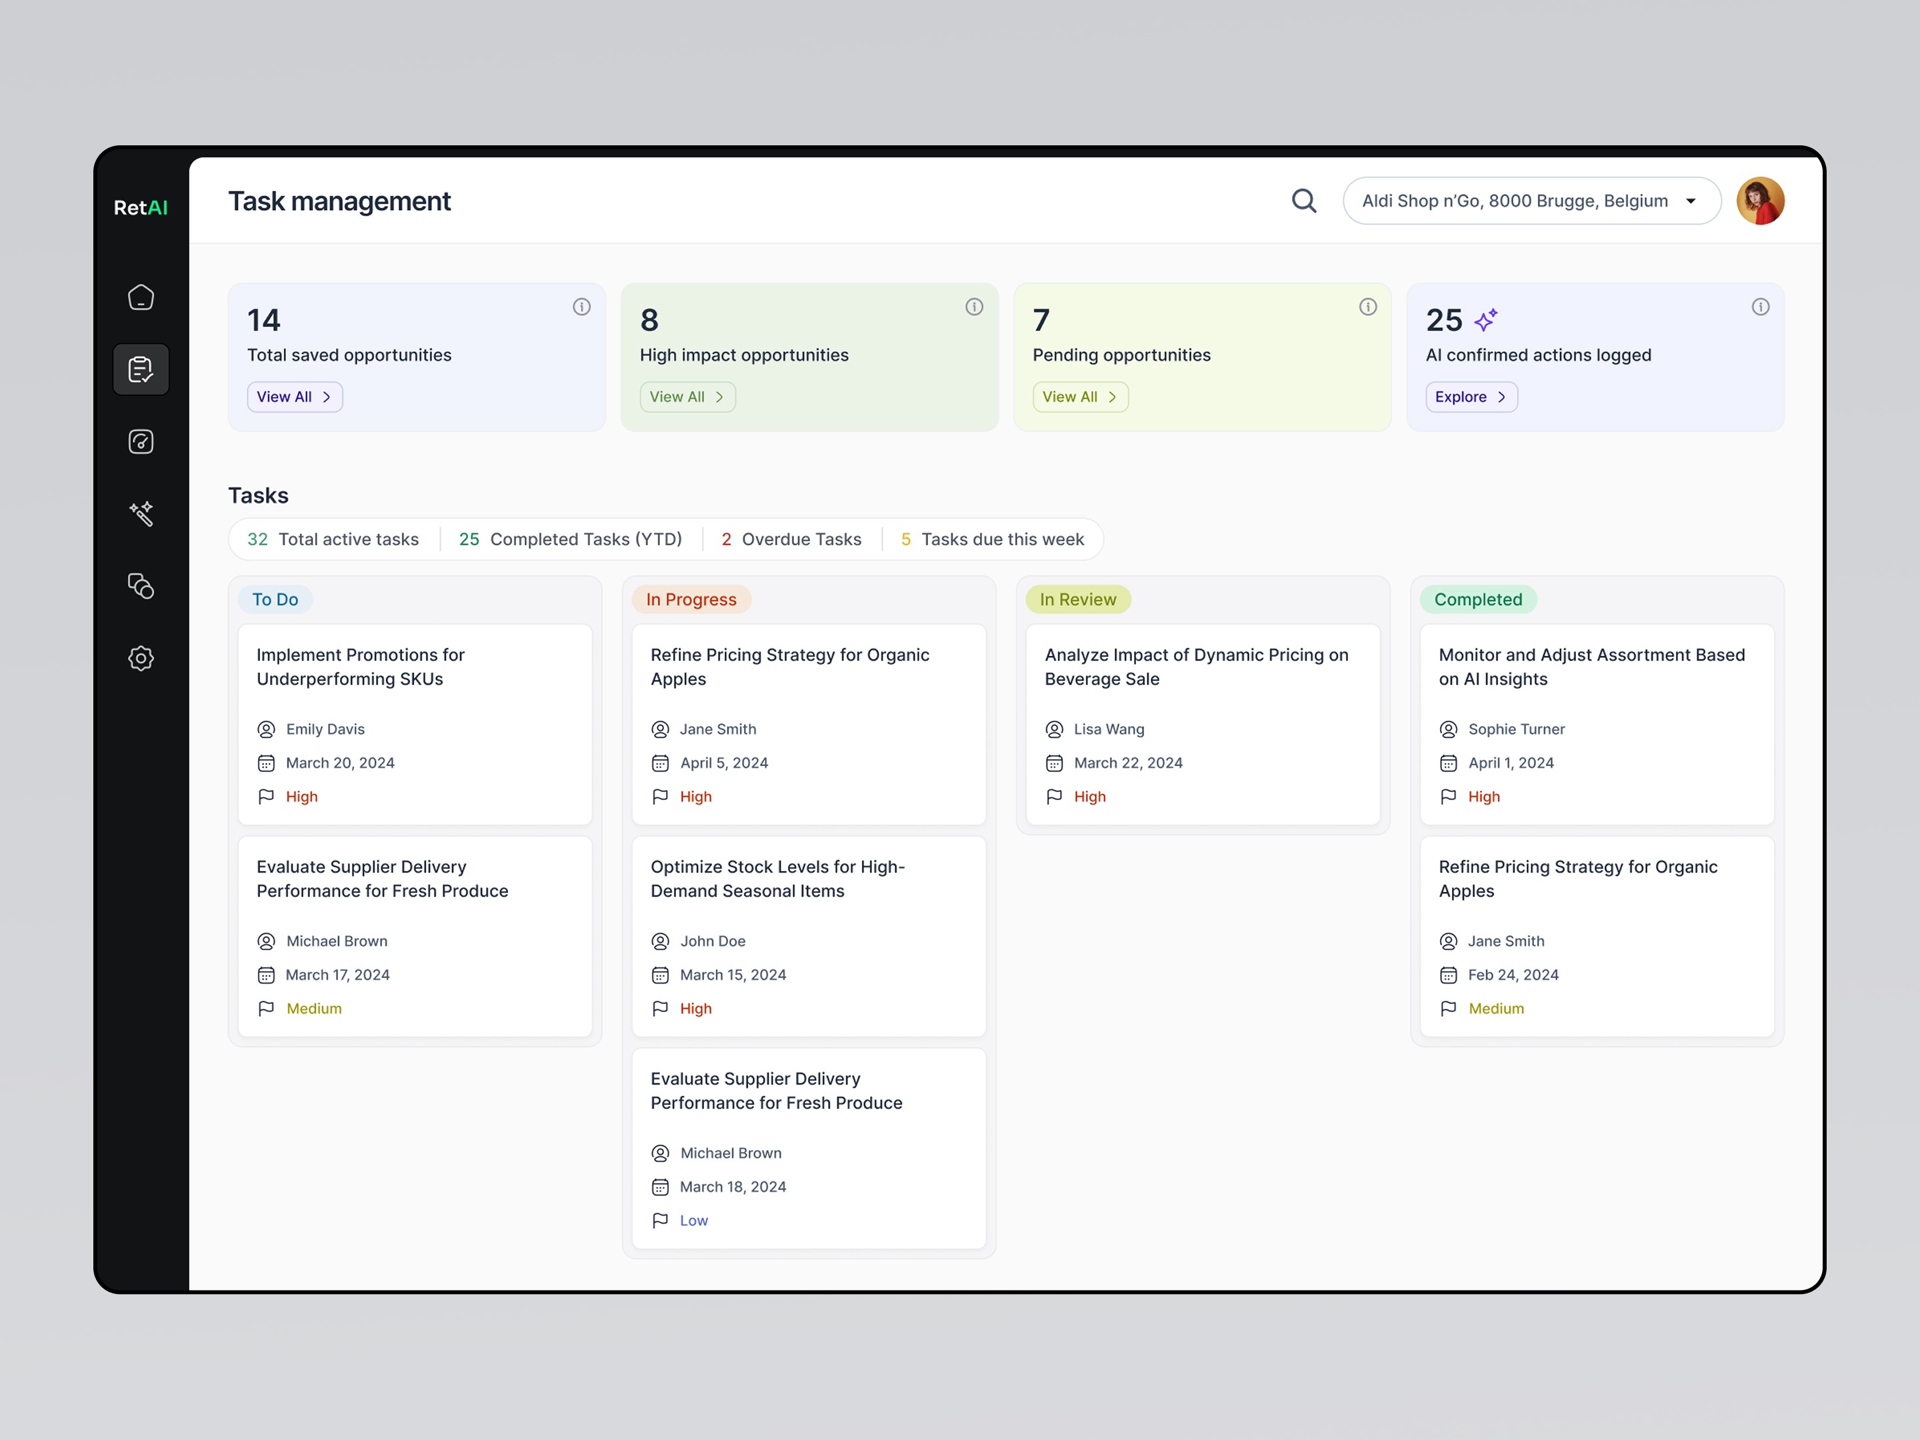Screen dimensions: 1920x1440
Task: Click View All under Total saved opportunities
Action: [x=294, y=397]
